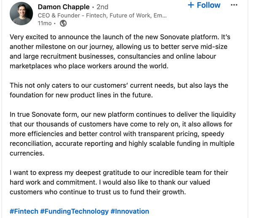253x218 pixels.
Task: Click the 2nd degree connection label
Action: [x=102, y=7]
